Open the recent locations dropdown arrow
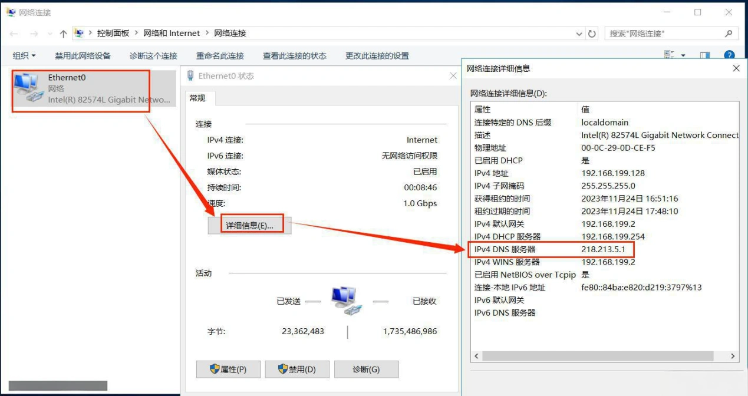This screenshot has width=748, height=396. (x=50, y=34)
